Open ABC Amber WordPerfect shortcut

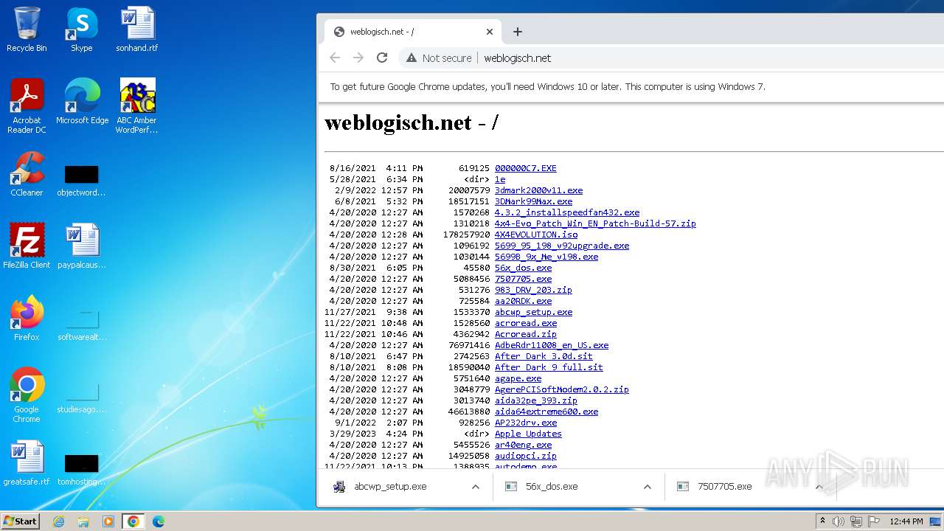point(137,106)
